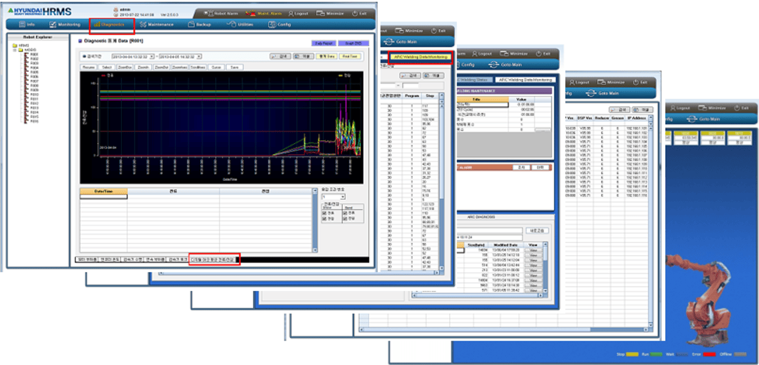The height and width of the screenshot is (365, 759).
Task: Open the Monitoring section
Action: (x=64, y=25)
